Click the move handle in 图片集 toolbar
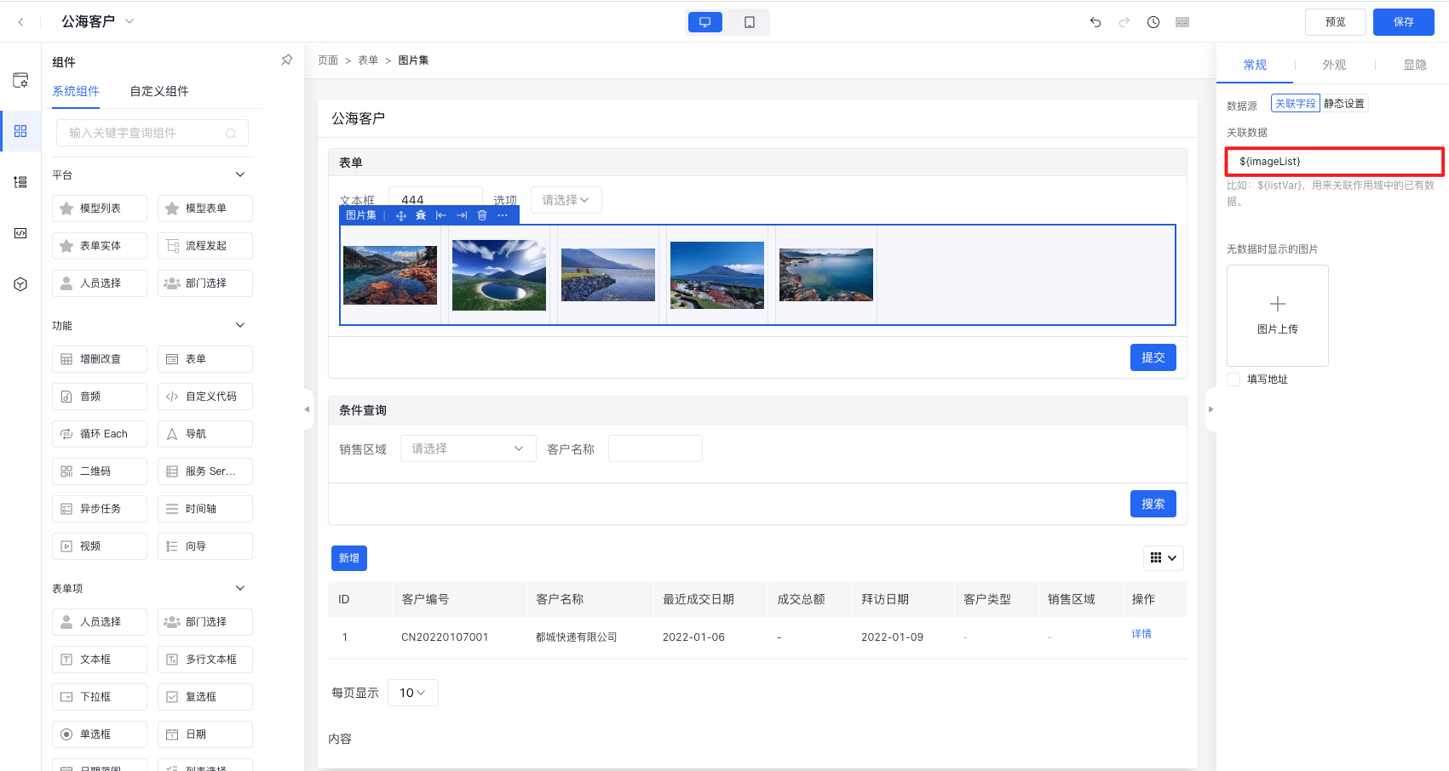The width and height of the screenshot is (1449, 771). pos(401,216)
